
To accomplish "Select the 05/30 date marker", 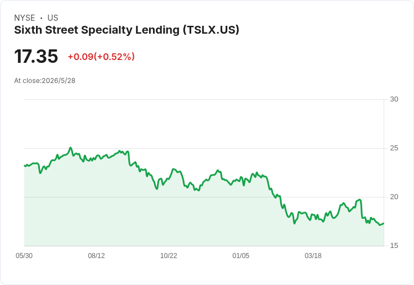I will (24, 255).
